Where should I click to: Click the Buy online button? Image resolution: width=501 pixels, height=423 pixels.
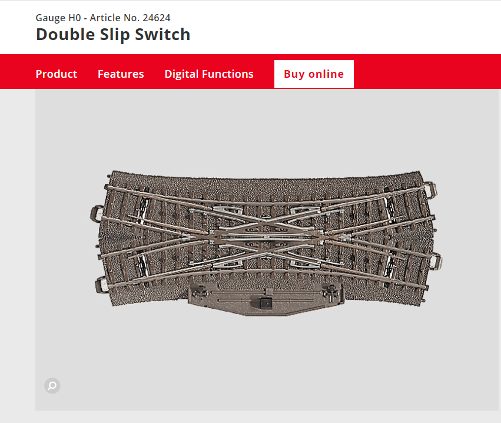(314, 74)
